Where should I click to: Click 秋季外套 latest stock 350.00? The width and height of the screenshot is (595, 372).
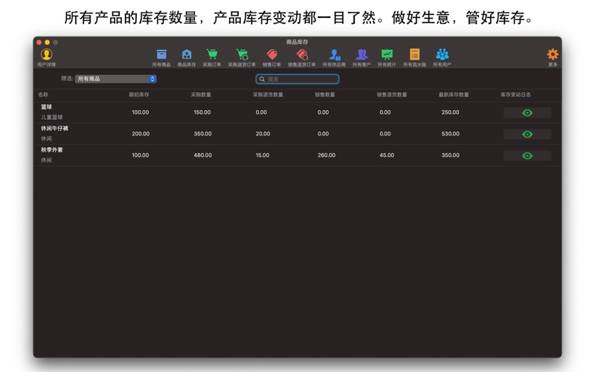[451, 155]
